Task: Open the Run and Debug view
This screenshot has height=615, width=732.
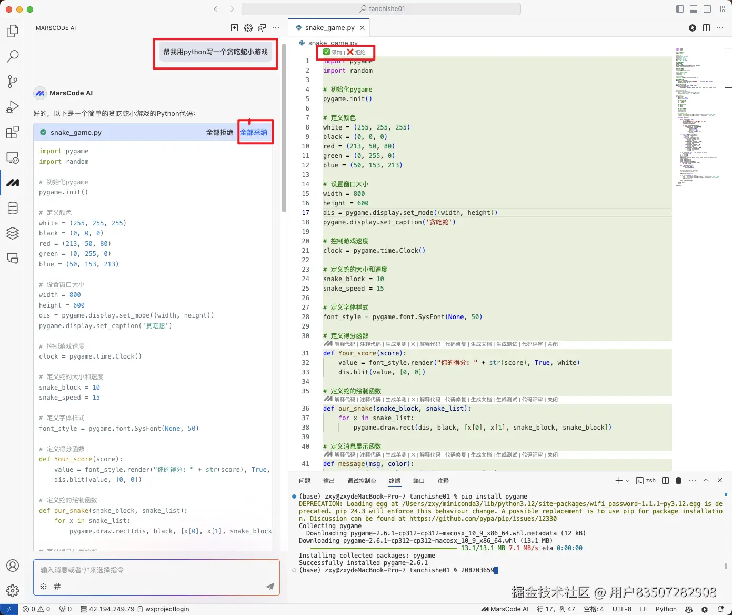Action: point(13,107)
